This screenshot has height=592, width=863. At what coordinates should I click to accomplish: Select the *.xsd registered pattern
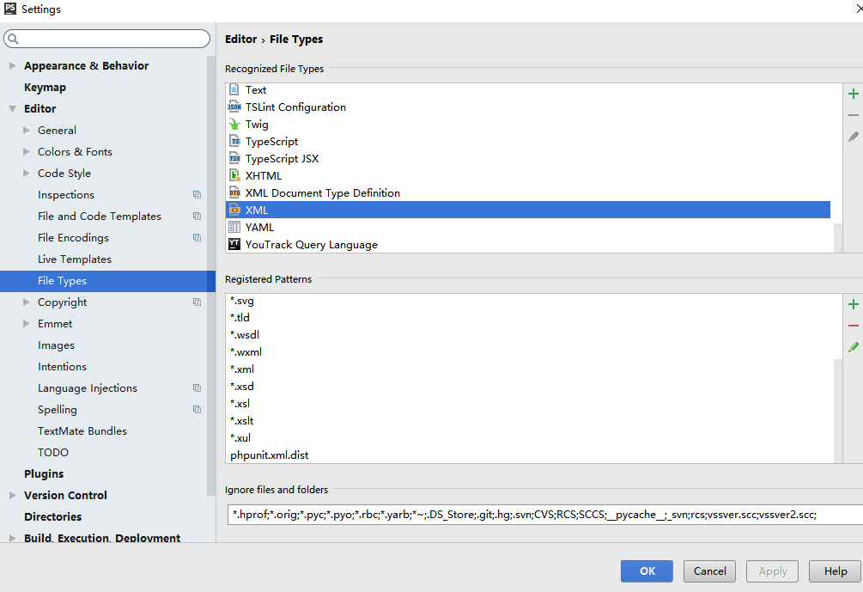pyautogui.click(x=242, y=387)
